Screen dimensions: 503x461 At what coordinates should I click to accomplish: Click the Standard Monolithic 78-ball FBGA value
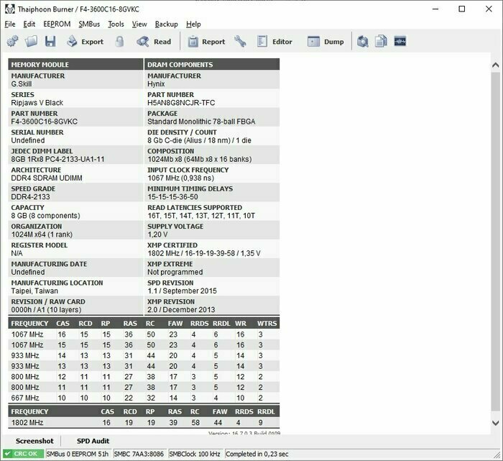[x=201, y=122]
